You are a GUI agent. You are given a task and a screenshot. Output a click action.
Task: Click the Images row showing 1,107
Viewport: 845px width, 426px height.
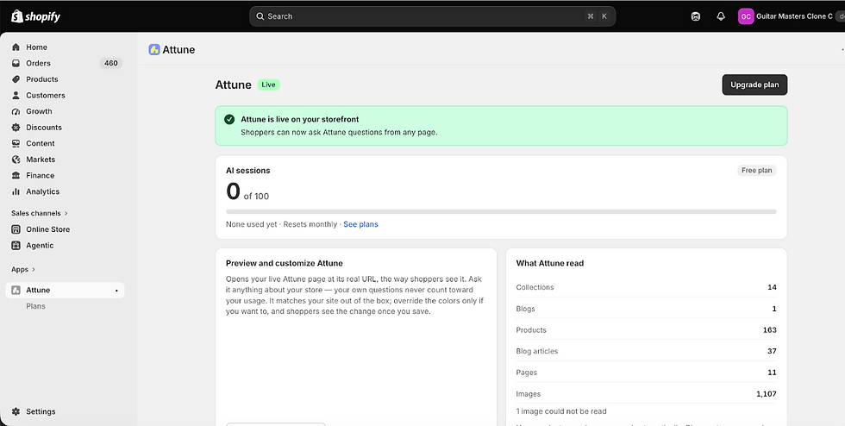[646, 394]
